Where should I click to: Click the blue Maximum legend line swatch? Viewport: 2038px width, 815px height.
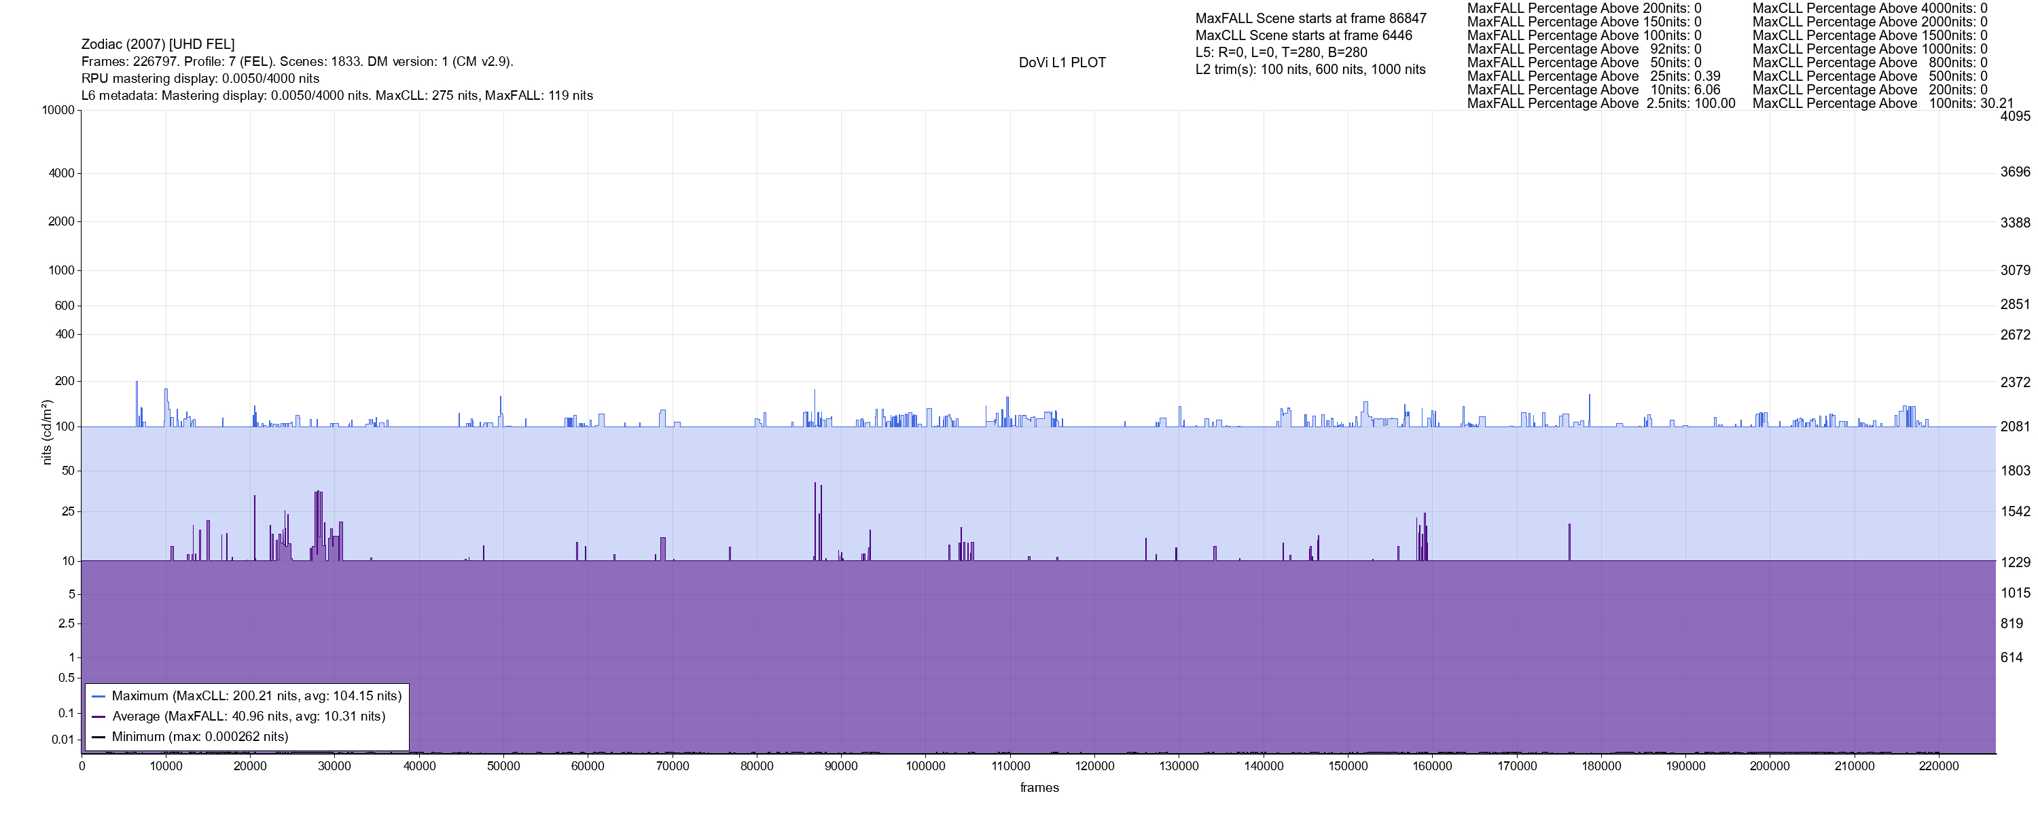[98, 696]
